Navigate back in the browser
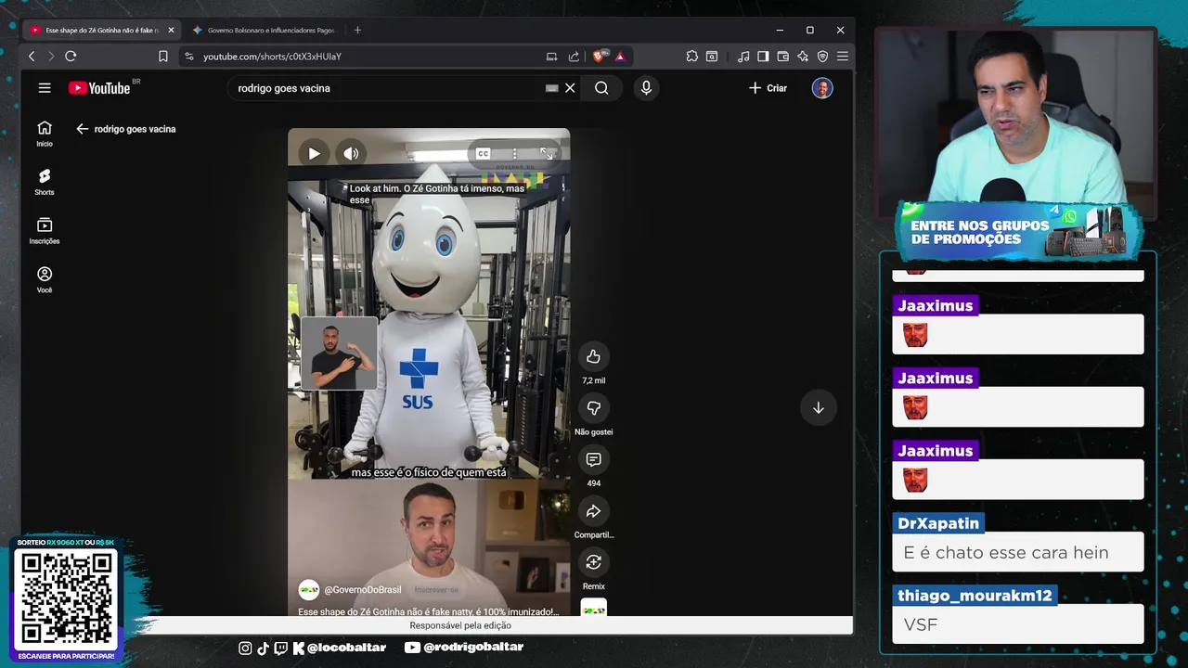The height and width of the screenshot is (668, 1188). tap(32, 57)
